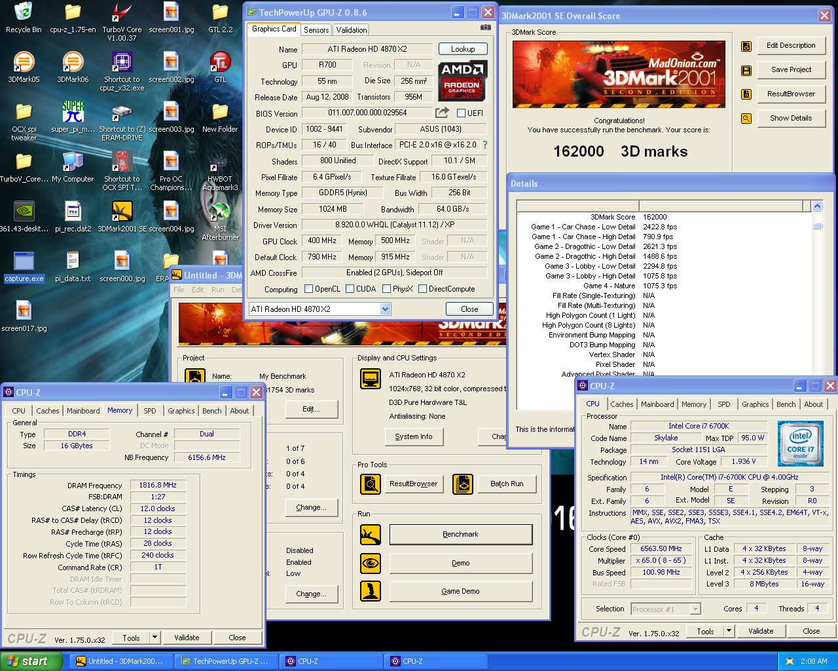Click the Game Demo joystick icon
Screen dimensions: 838x671
[371, 591]
